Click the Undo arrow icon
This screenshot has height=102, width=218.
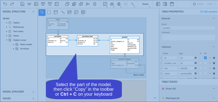pyautogui.click(x=5, y=4)
